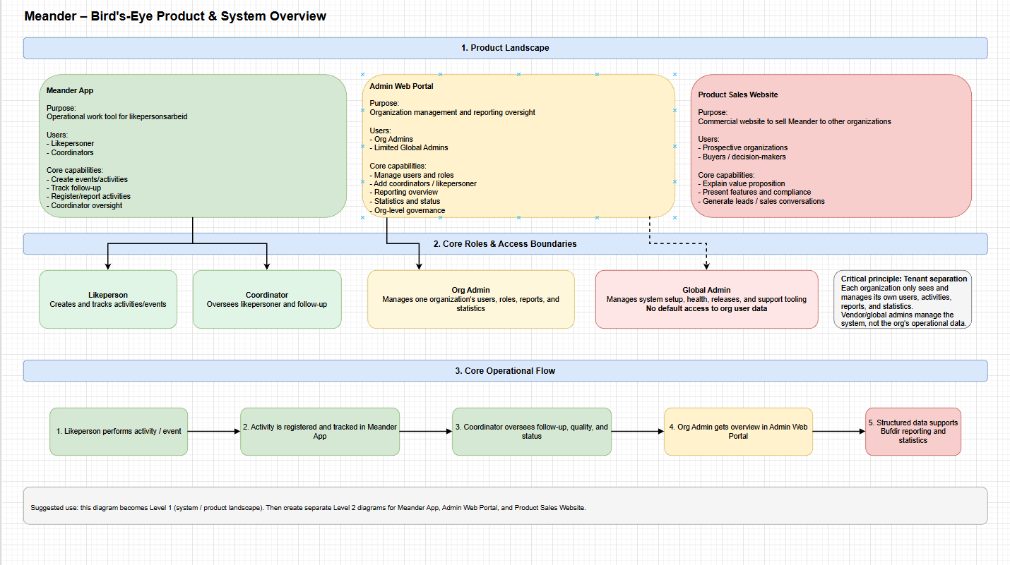This screenshot has height=565, width=1010.
Task: Click the "- Org Admins" user line
Action: point(391,139)
